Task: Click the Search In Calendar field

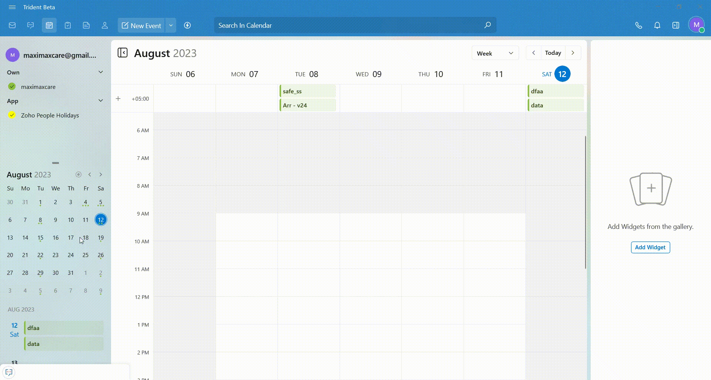Action: tap(348, 26)
